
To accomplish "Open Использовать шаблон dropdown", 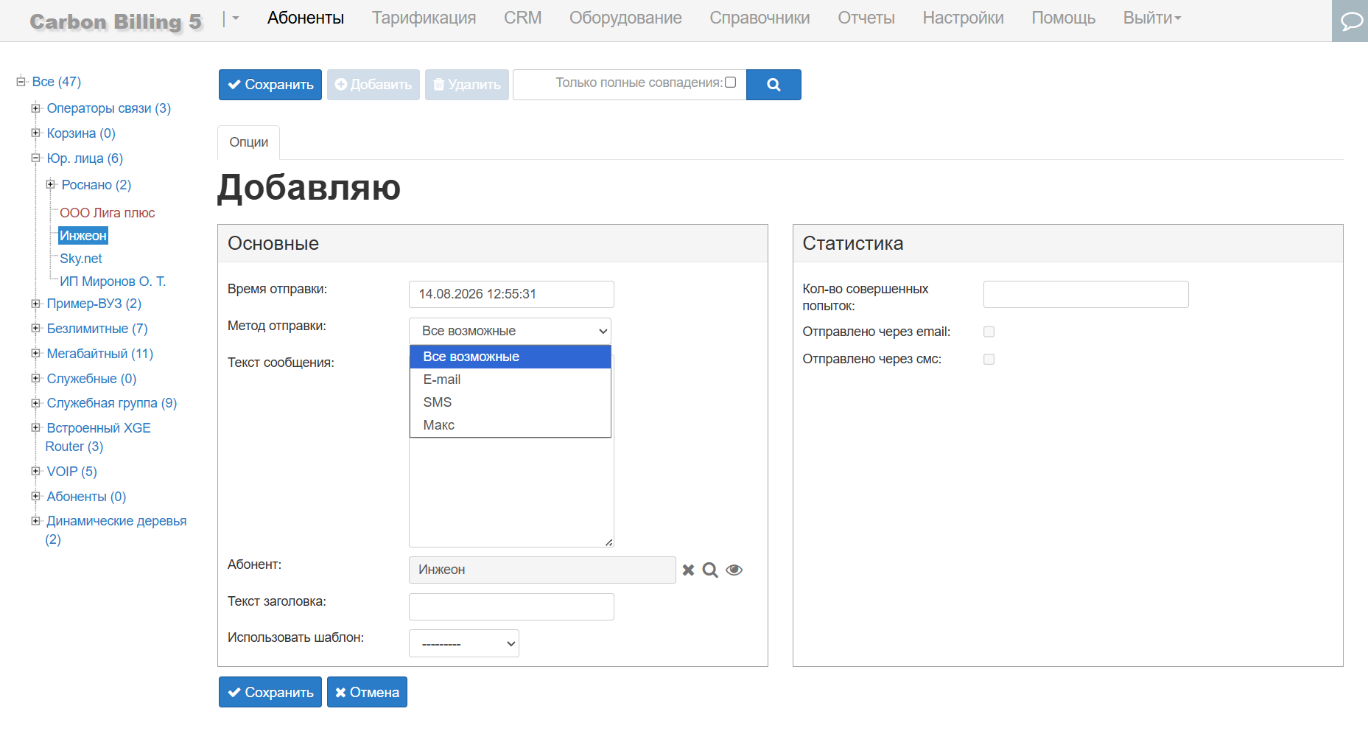I will coord(464,643).
